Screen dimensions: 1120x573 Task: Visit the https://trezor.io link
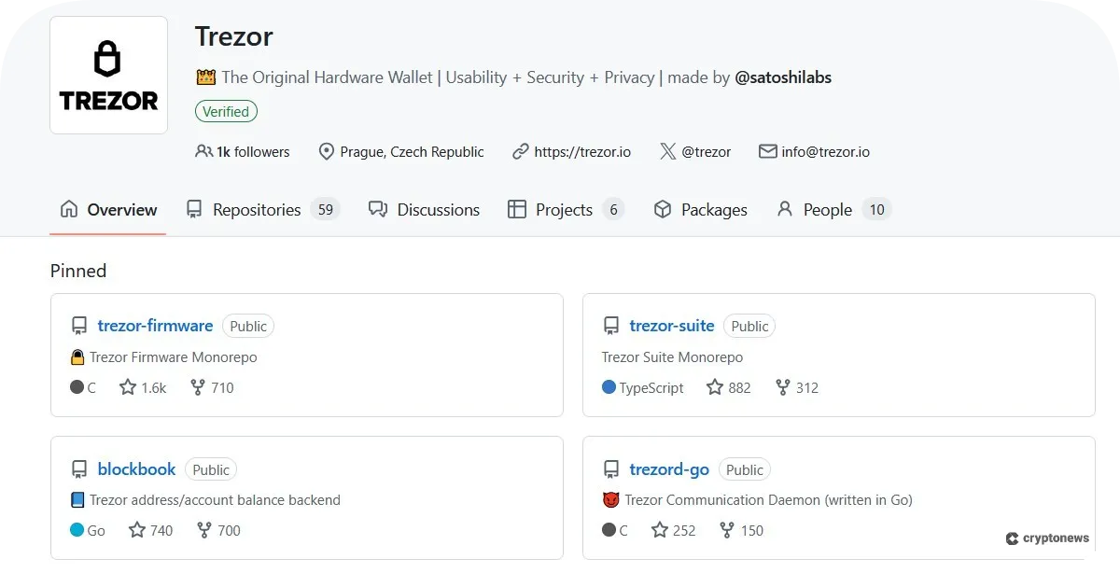coord(581,151)
